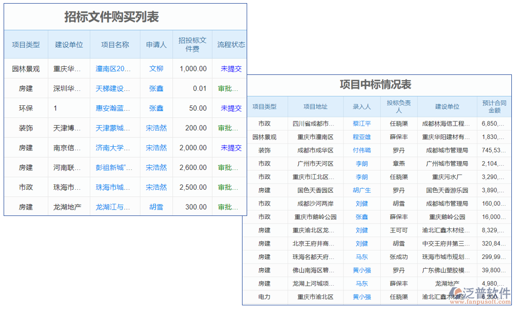Open project link 潼南区20...
The height and width of the screenshot is (310, 516).
click(115, 68)
